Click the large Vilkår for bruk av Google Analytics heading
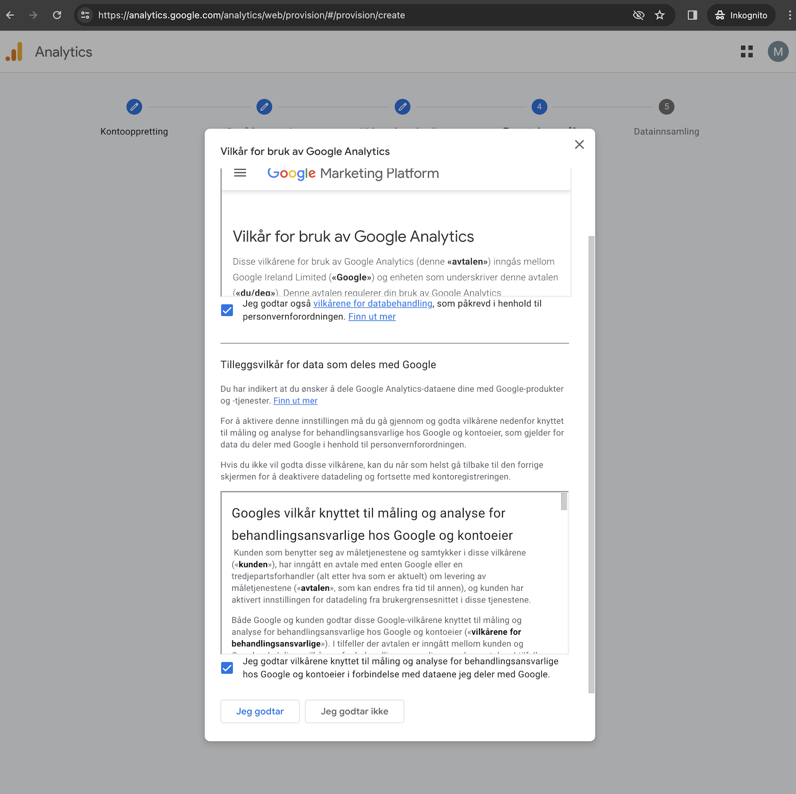 (353, 237)
